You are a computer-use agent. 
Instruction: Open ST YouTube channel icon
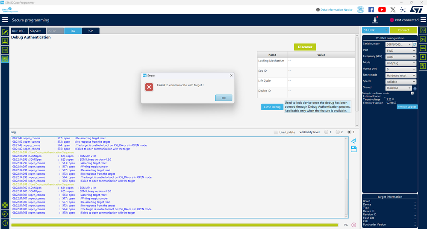[382, 10]
